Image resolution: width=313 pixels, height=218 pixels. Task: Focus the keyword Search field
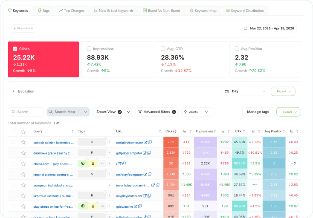pyautogui.click(x=26, y=112)
